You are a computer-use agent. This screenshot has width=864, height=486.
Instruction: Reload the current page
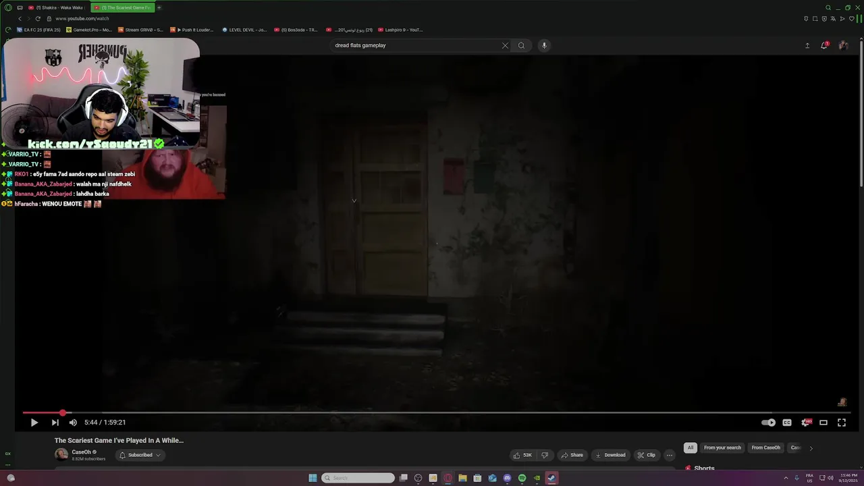[38, 18]
